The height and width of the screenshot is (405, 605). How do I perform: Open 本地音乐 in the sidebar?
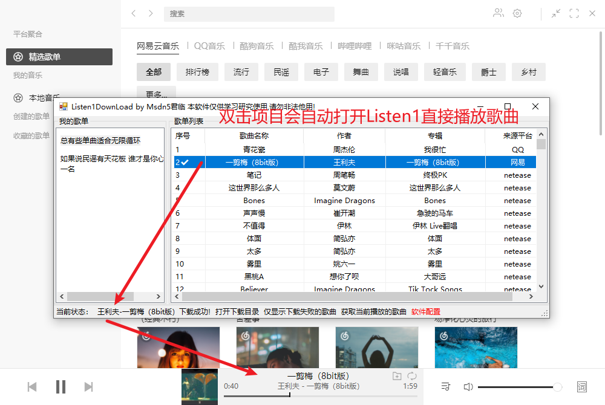pos(37,98)
